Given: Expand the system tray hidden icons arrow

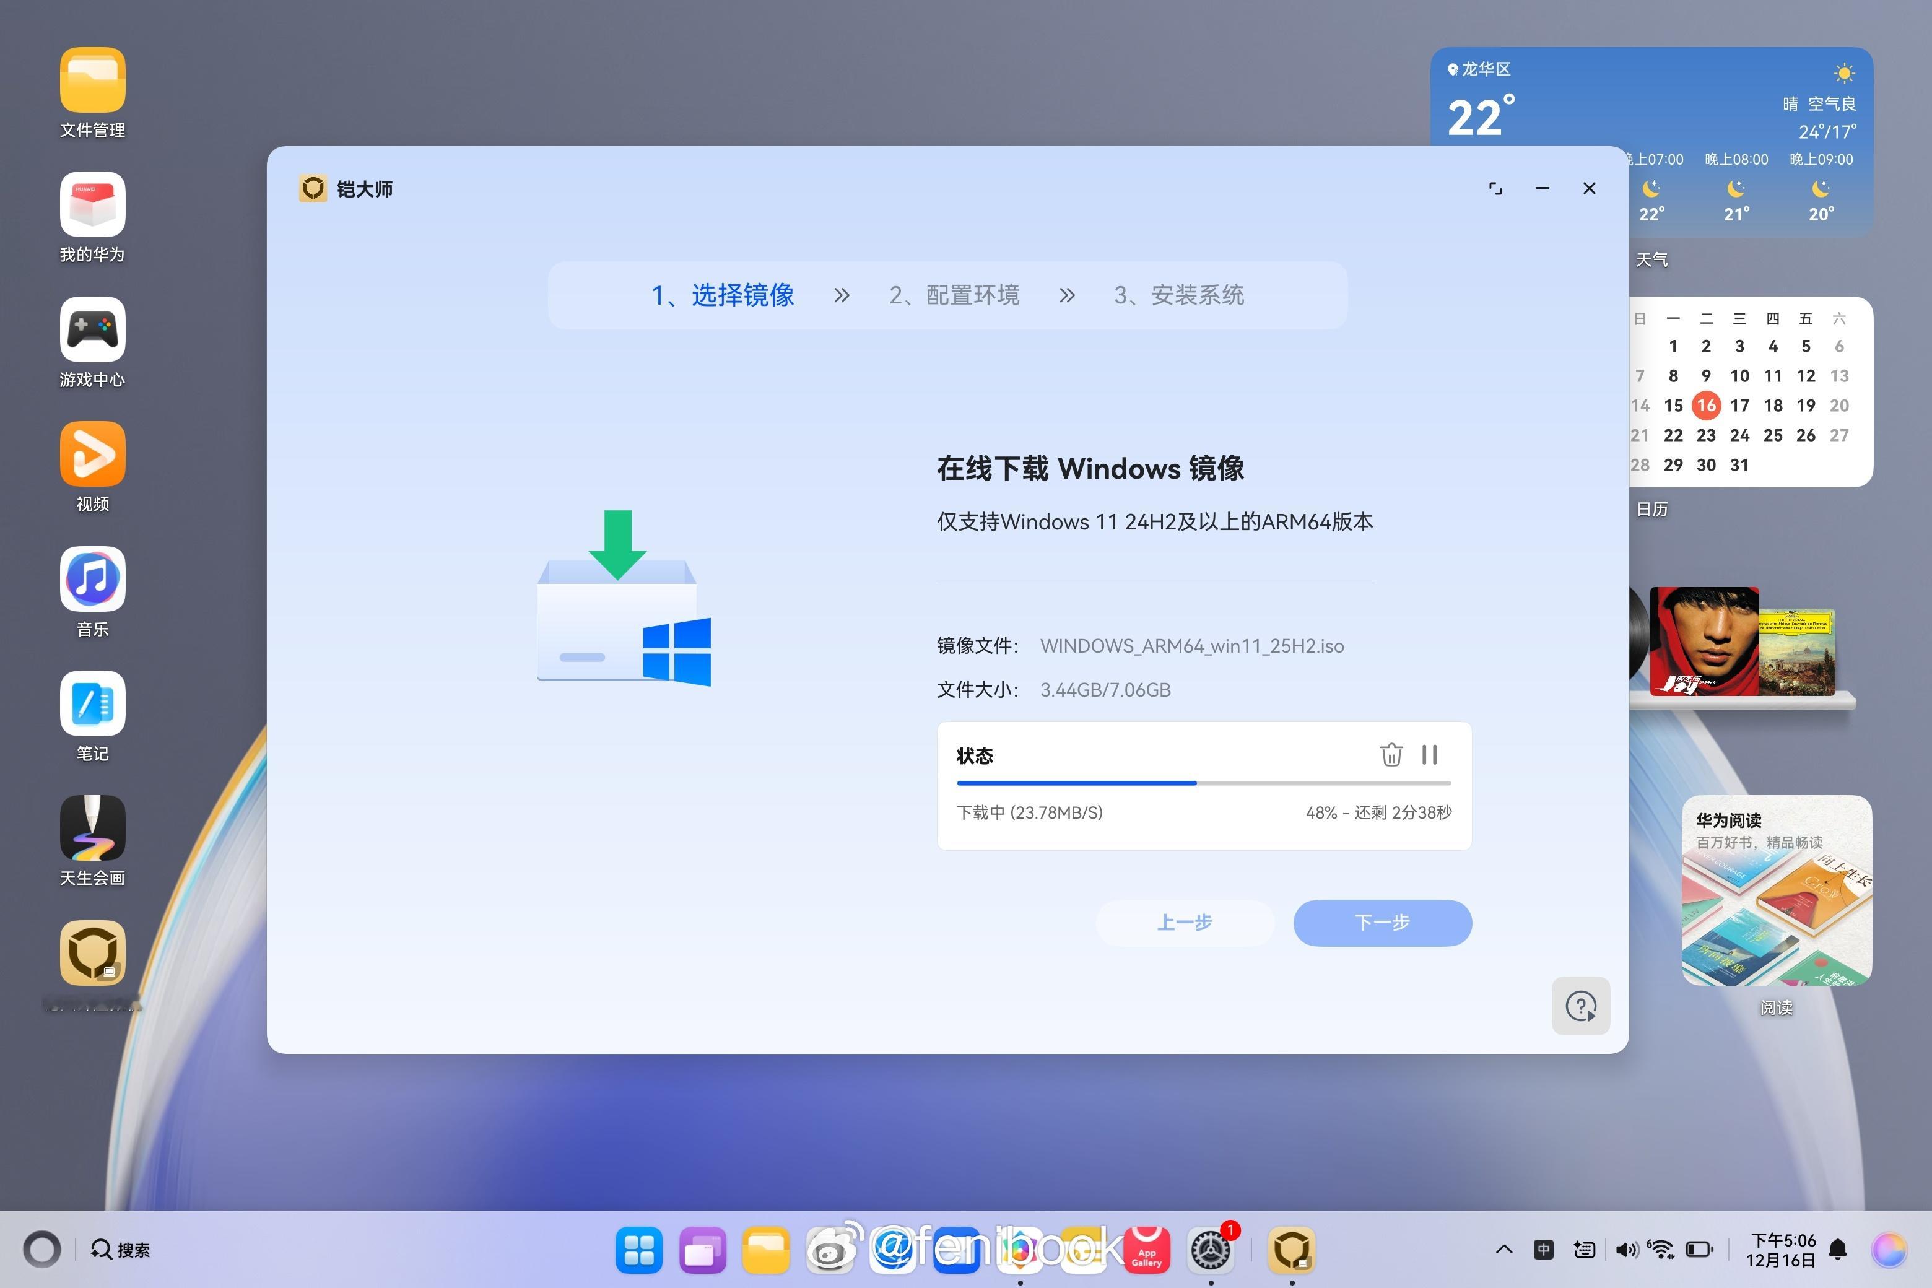Looking at the screenshot, I should point(1503,1250).
